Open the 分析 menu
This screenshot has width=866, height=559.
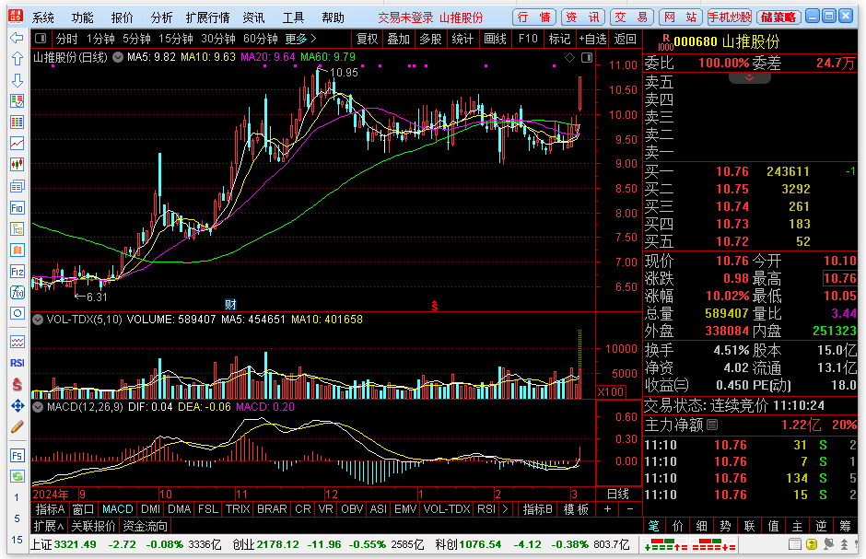point(161,17)
